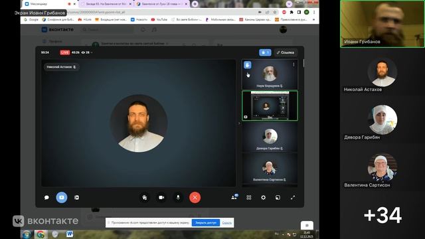
Task: Click the watch-together icon beside screen share
Action: 77,198
